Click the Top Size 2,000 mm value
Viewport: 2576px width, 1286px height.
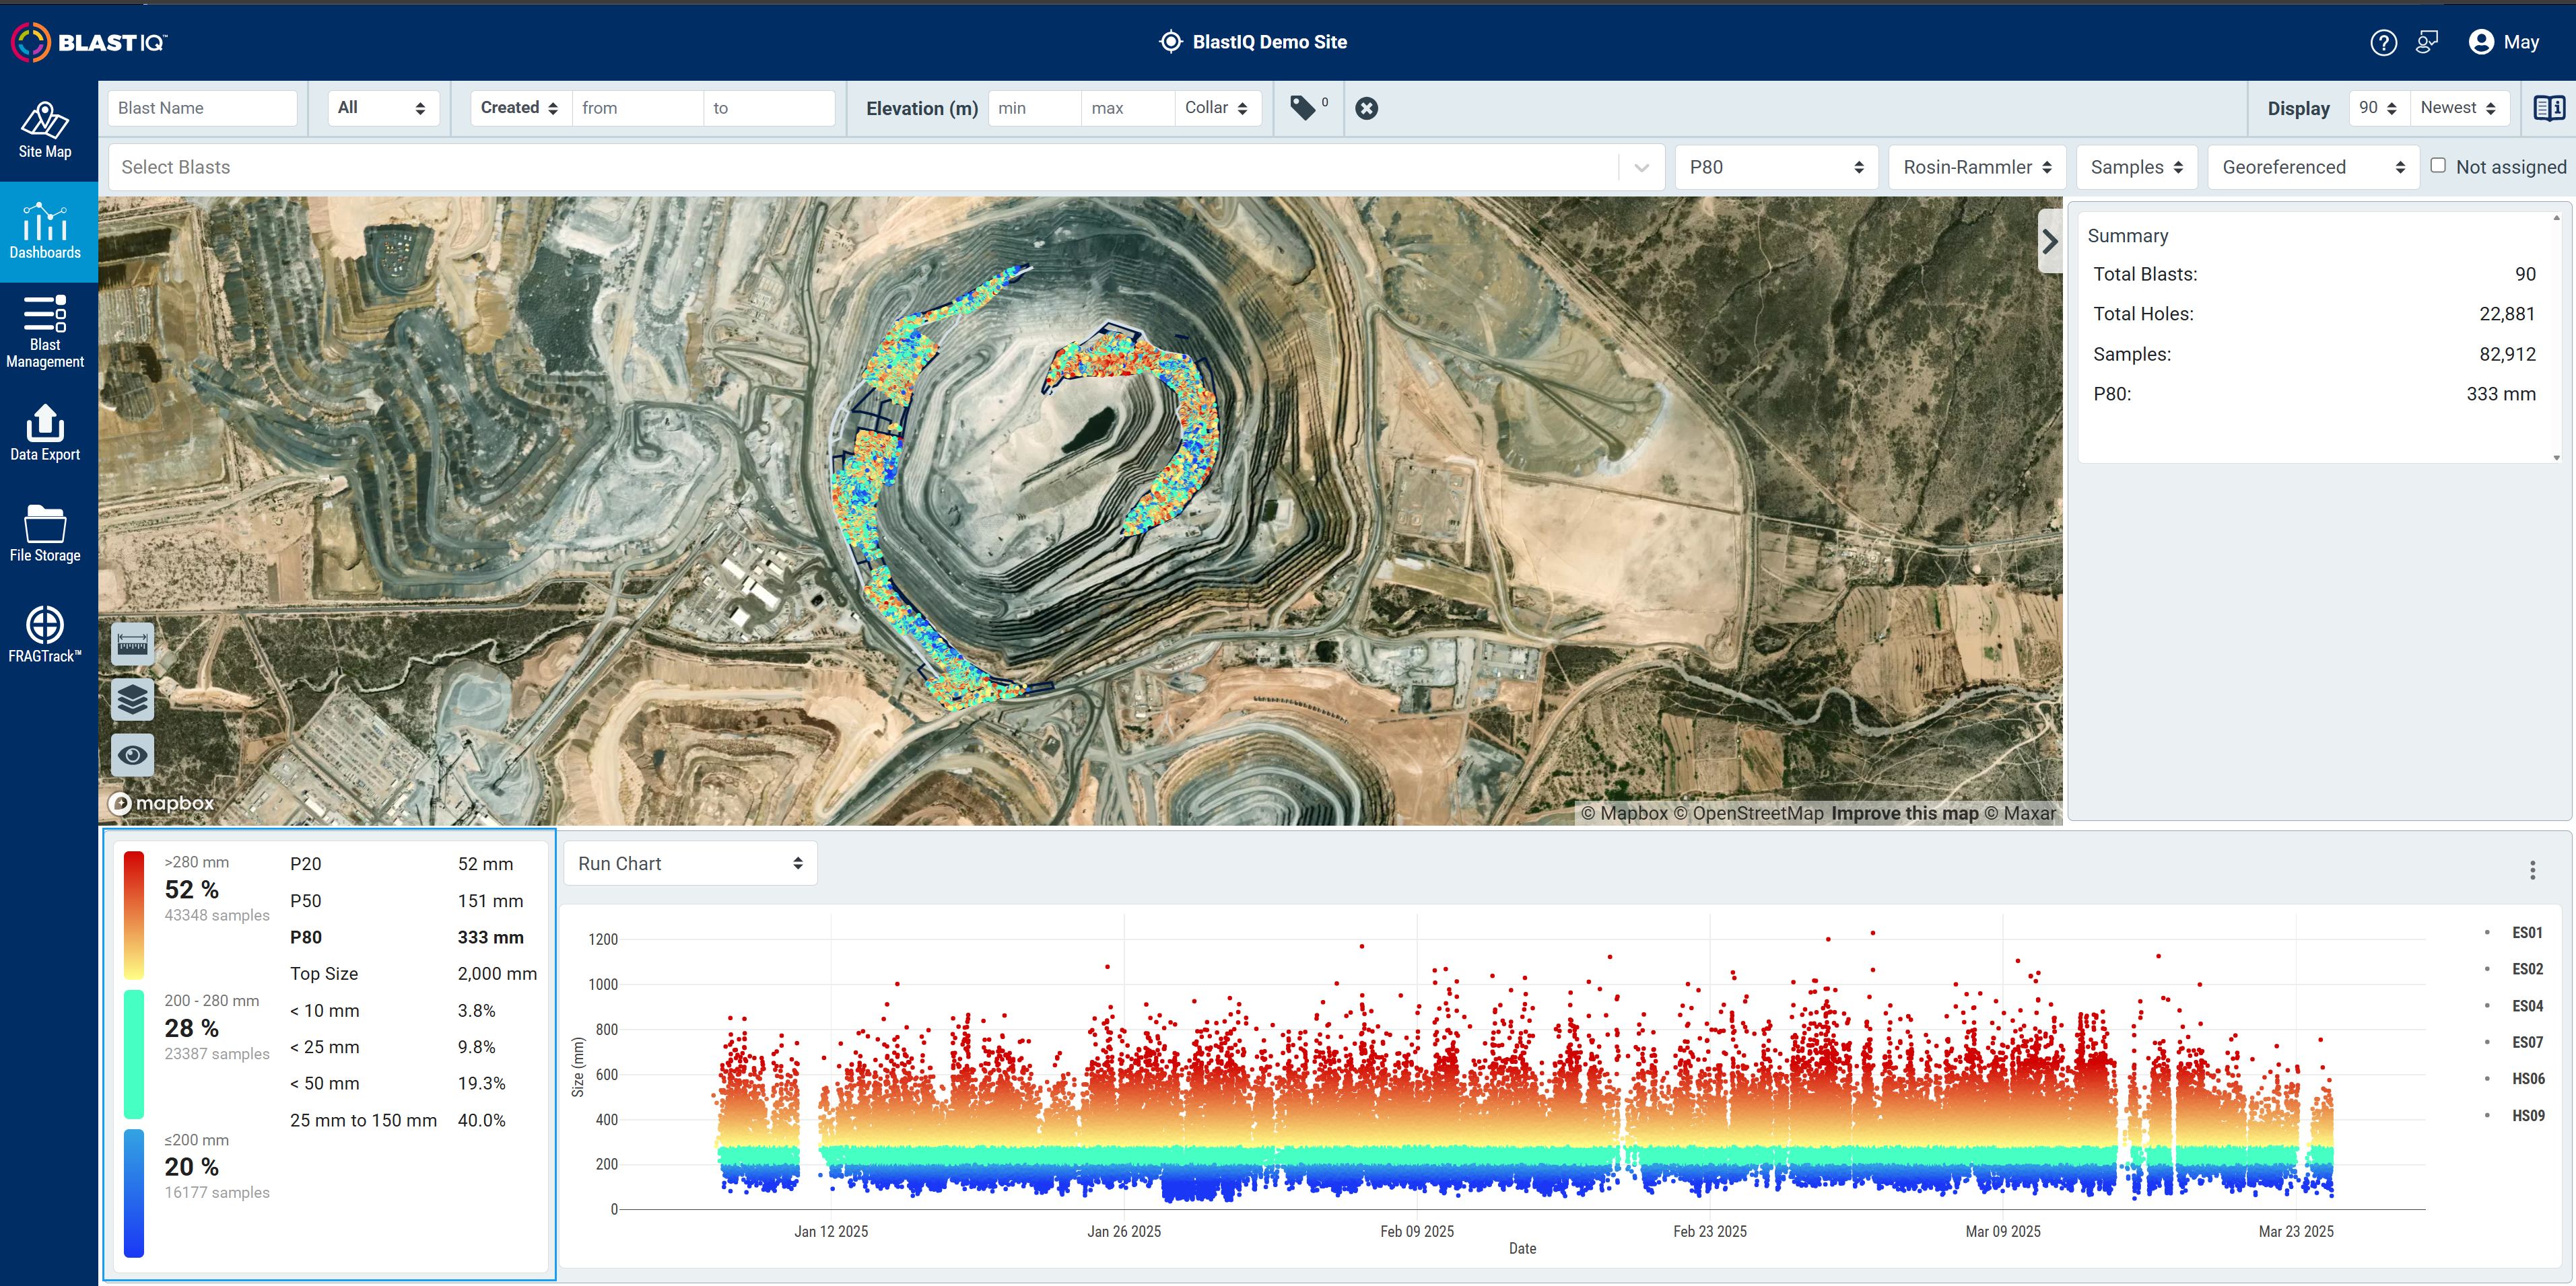point(497,973)
